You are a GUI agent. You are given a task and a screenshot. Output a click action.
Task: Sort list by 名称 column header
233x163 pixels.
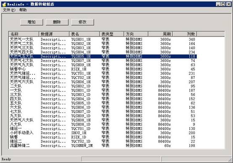coord(24,34)
